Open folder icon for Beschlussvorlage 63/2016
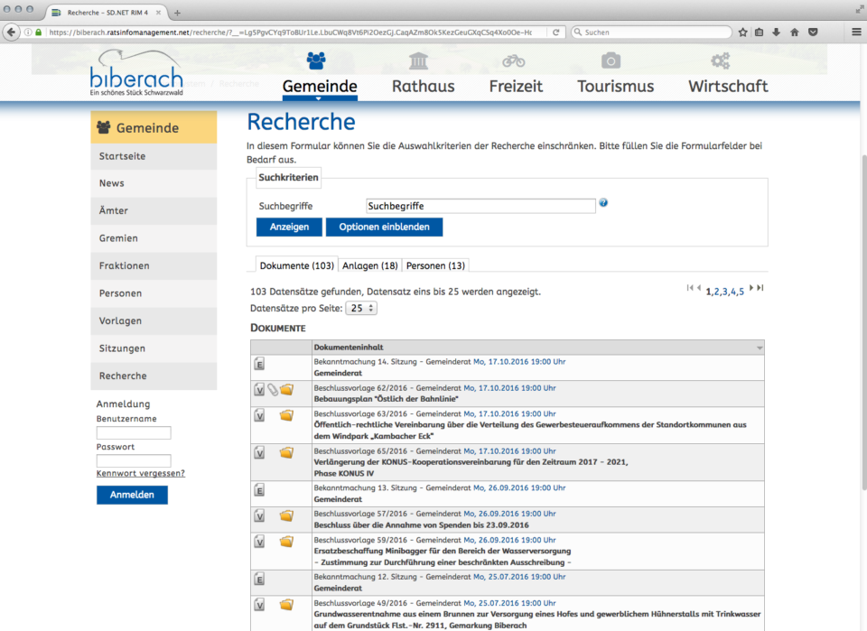 [x=286, y=416]
